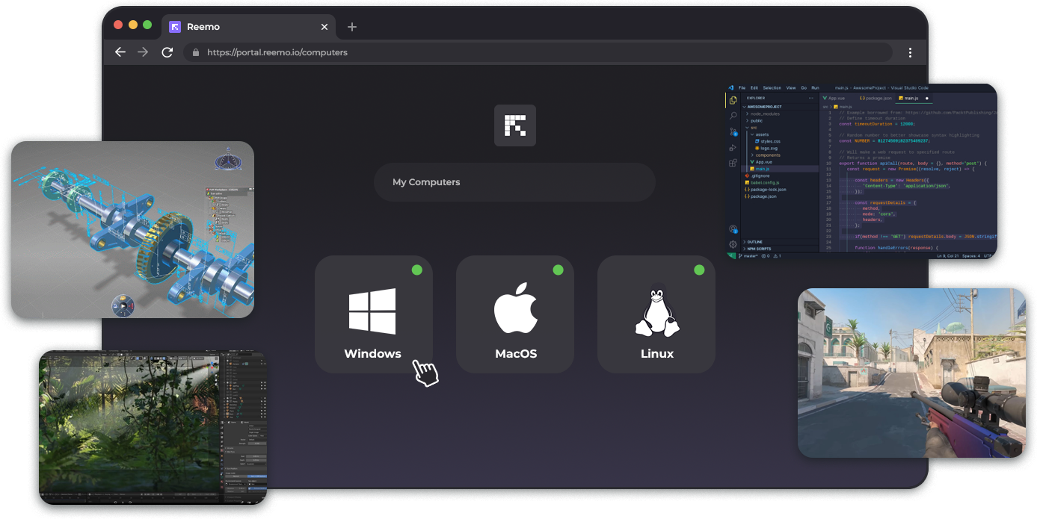1037x519 pixels.
Task: Expand the NPM SCRIPTS section
Action: 781,249
